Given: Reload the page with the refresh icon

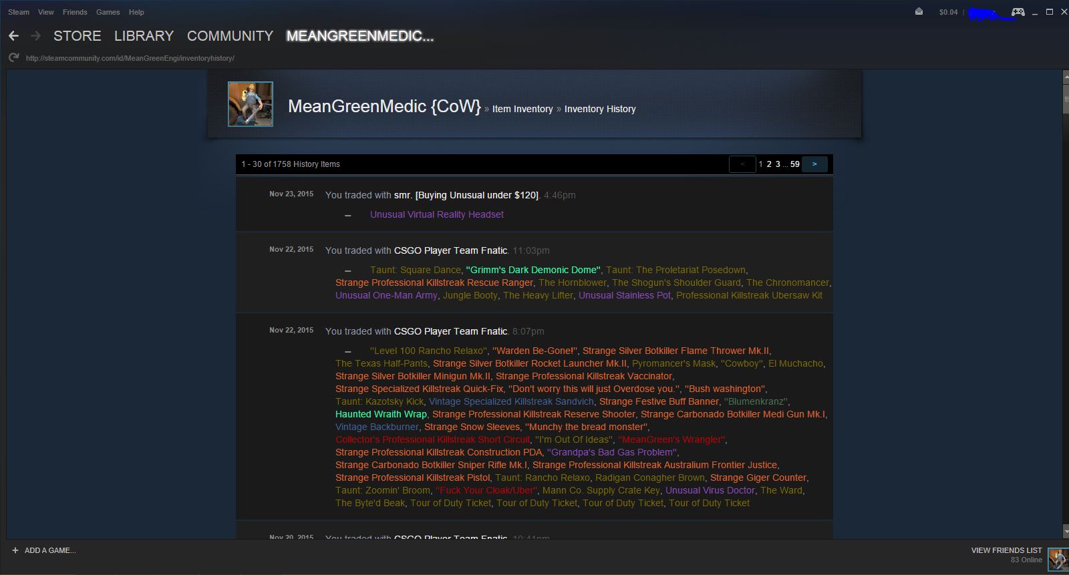Looking at the screenshot, I should coord(13,58).
